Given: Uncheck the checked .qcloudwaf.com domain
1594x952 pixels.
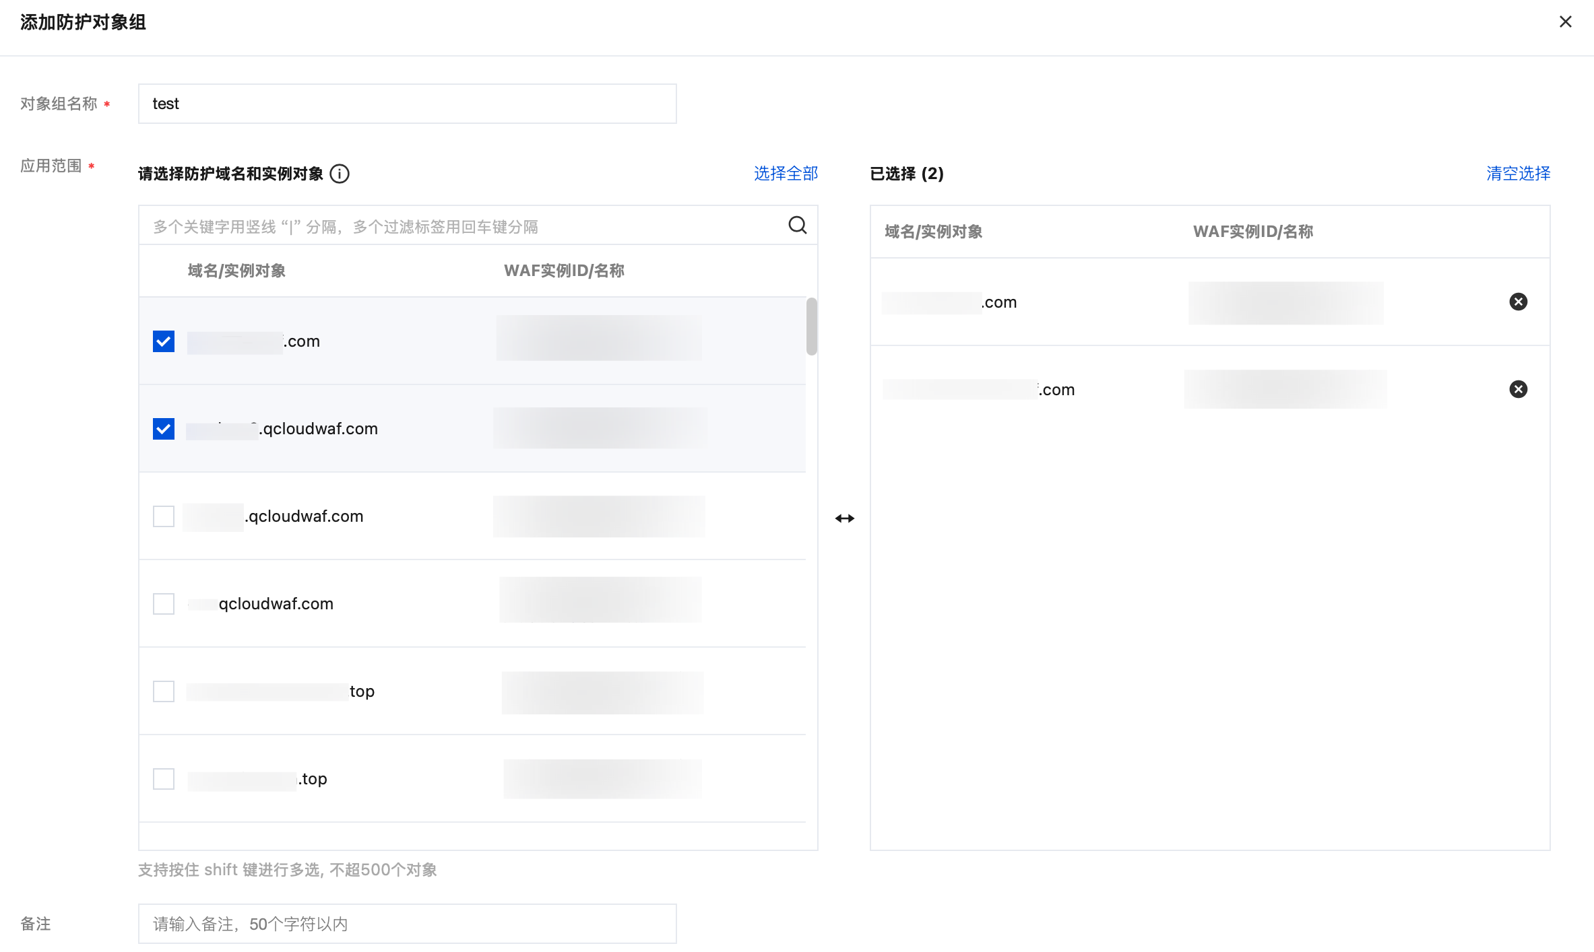Looking at the screenshot, I should click(x=164, y=429).
